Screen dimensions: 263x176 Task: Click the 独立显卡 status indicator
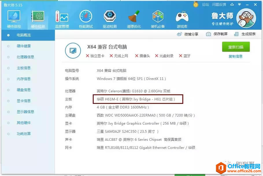click(95, 56)
